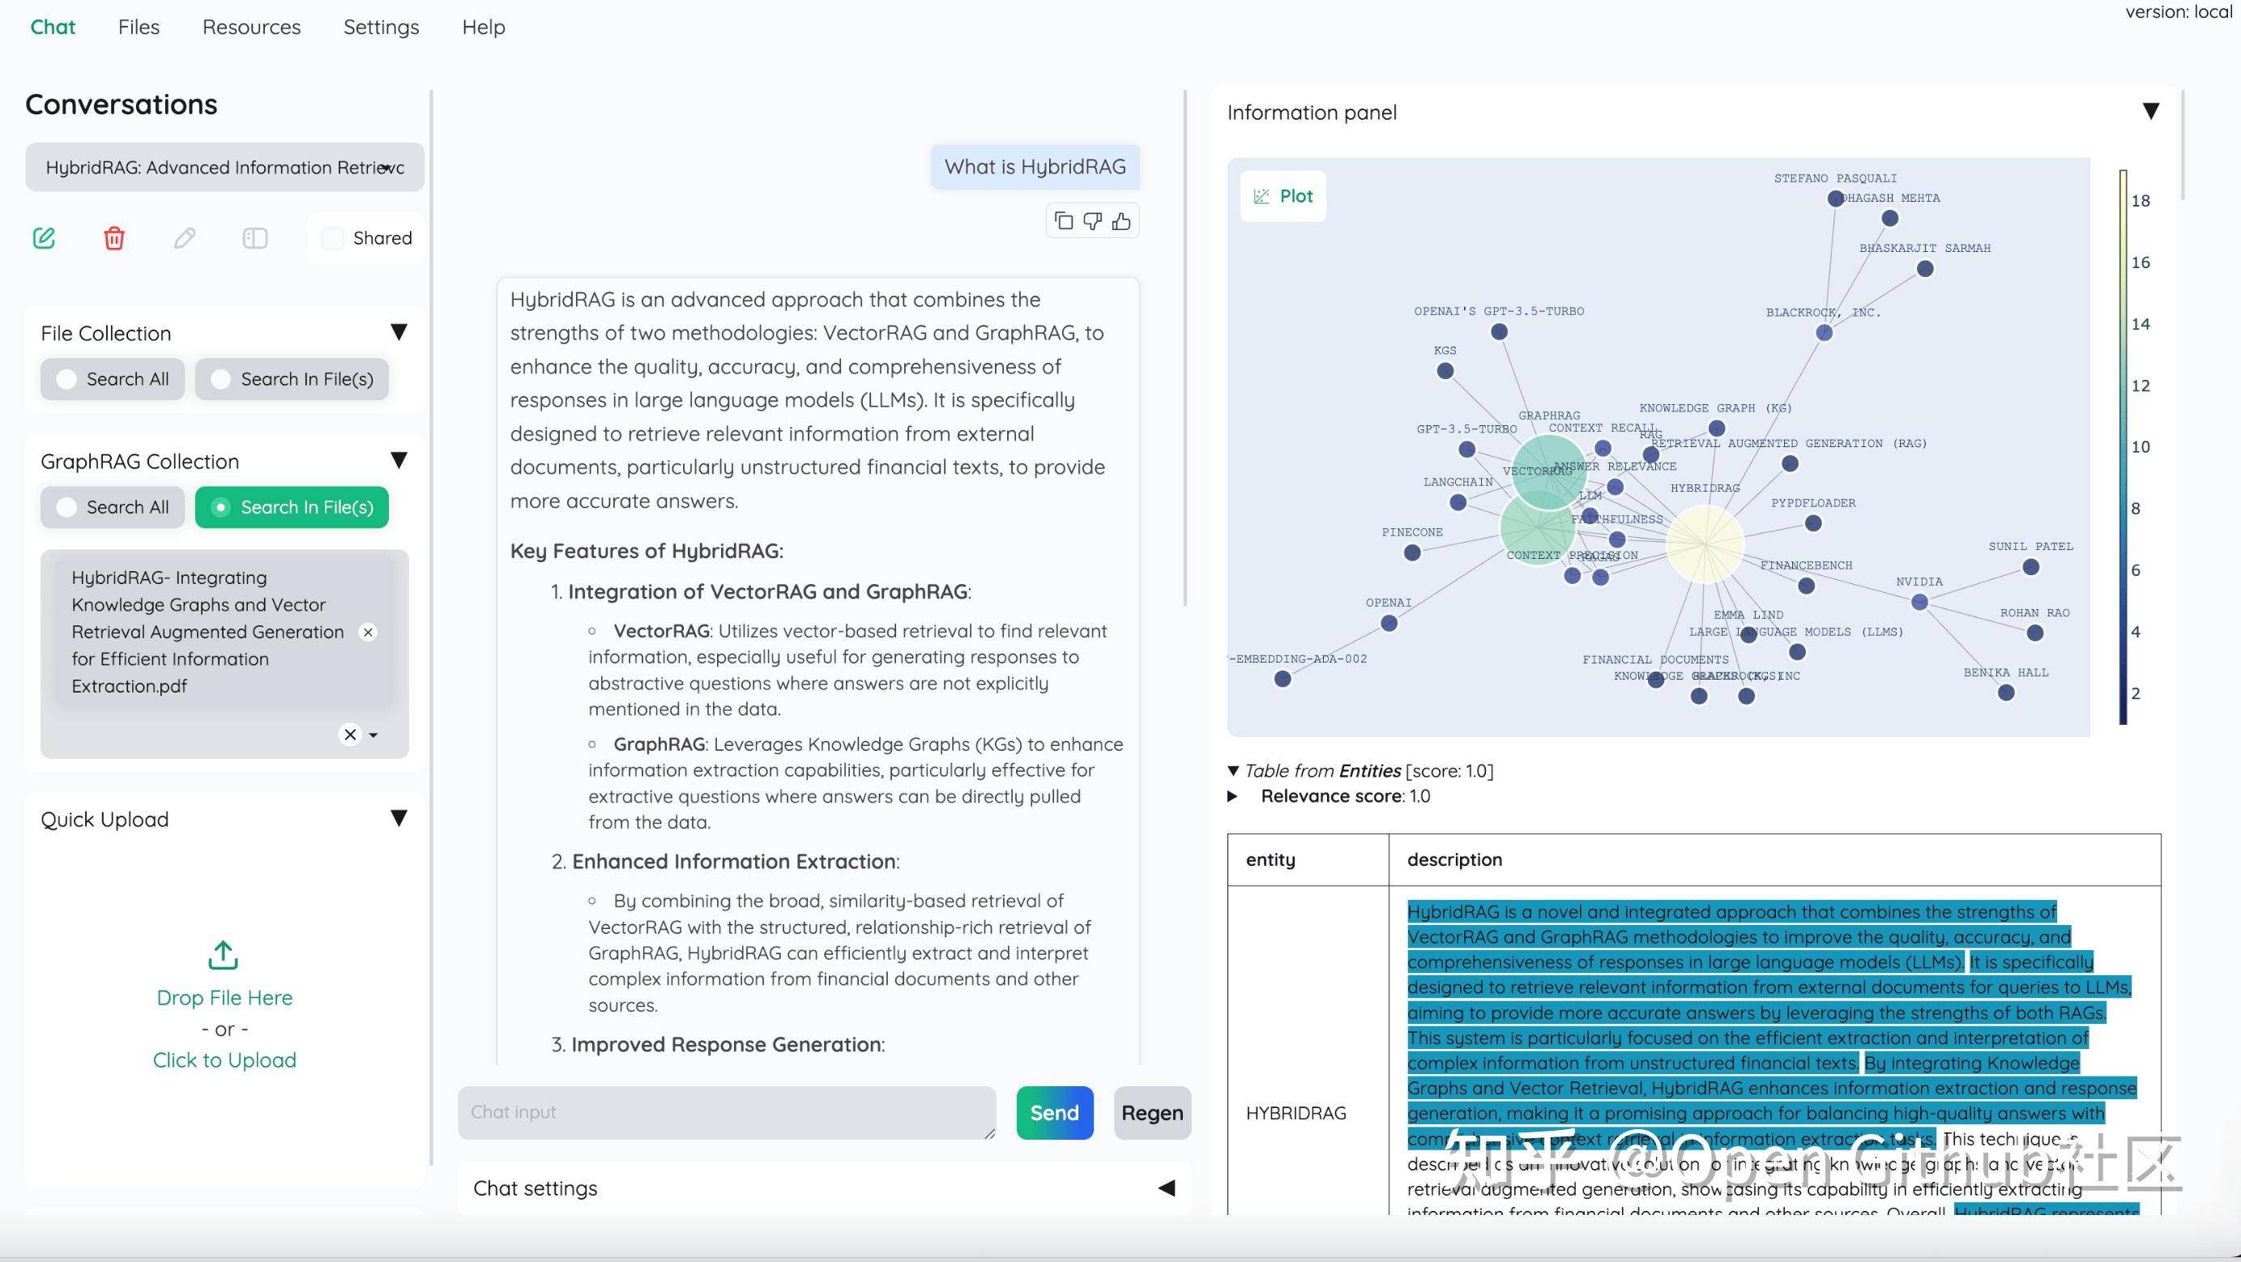
Task: Click the What is HybridRAG message bubble
Action: 1035,167
